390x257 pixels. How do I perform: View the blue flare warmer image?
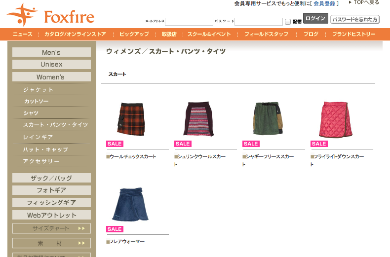[130, 204]
